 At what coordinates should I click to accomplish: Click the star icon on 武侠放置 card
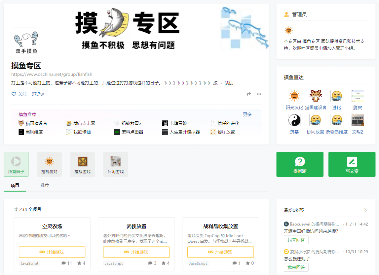pos(164,263)
